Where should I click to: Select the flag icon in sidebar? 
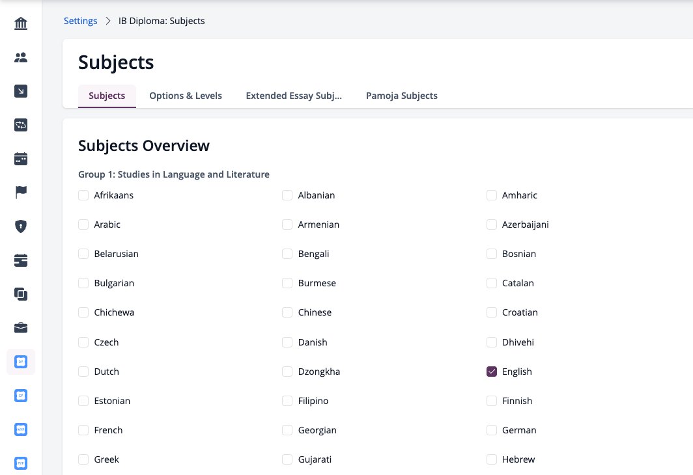point(21,193)
